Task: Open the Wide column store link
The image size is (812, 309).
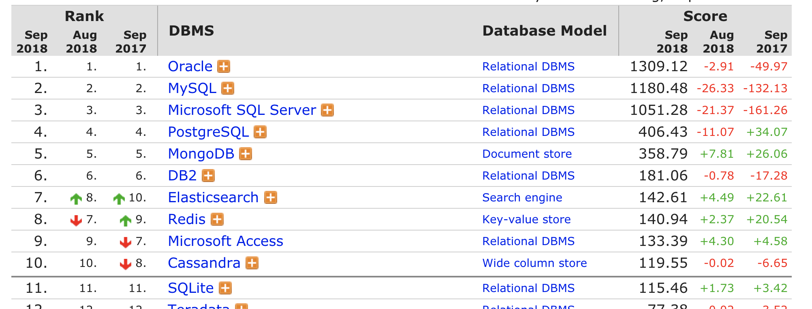Action: click(534, 263)
